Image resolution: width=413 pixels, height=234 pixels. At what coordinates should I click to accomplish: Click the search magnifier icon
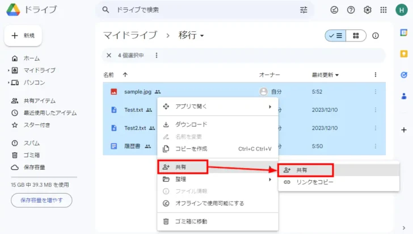pos(106,10)
